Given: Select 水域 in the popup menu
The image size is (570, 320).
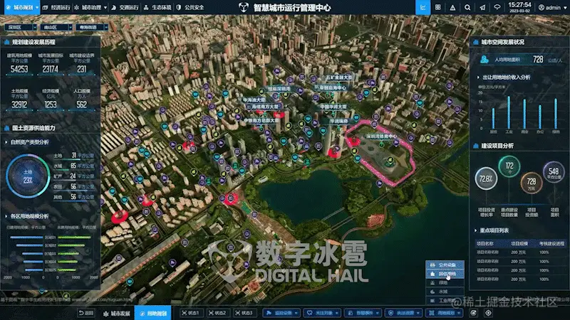Looking at the screenshot, I should (x=445, y=292).
